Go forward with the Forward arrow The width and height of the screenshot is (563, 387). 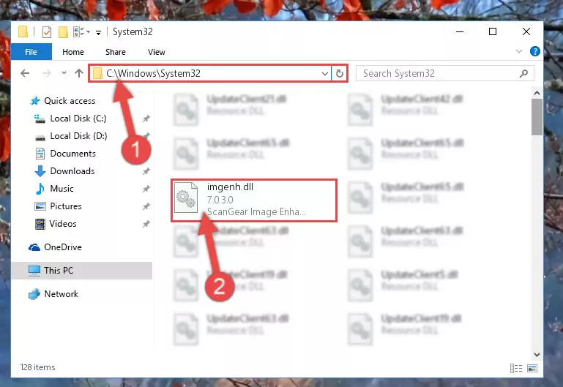(x=47, y=74)
